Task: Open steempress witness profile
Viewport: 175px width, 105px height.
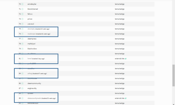Action: [32, 39]
